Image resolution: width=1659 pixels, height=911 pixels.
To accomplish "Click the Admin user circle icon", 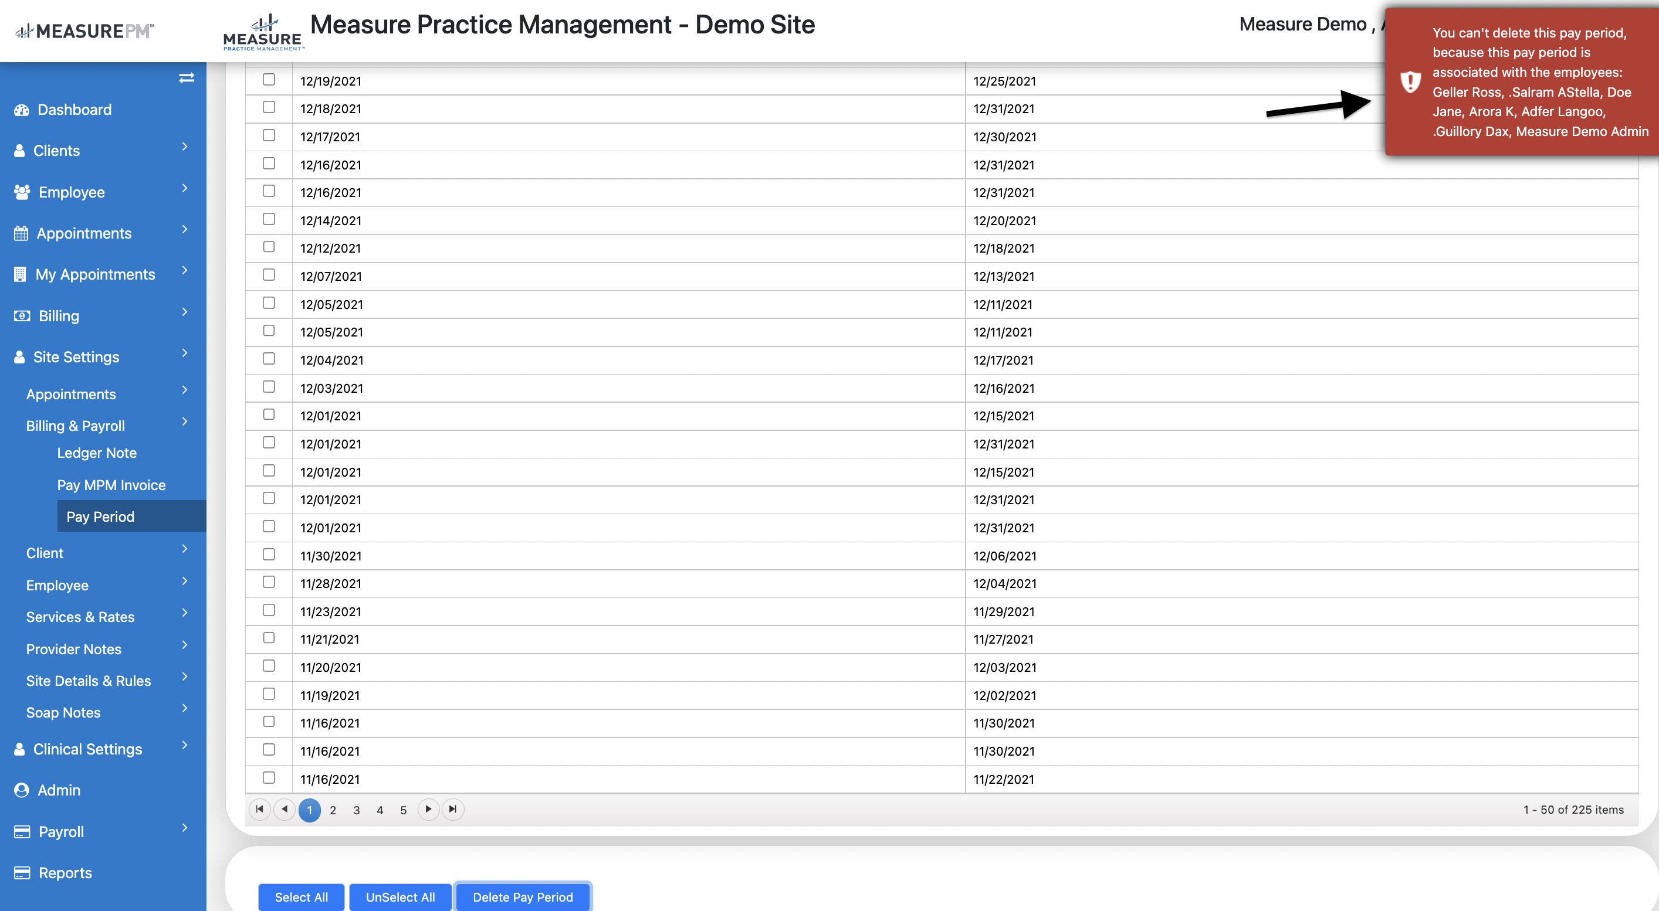I will (21, 790).
